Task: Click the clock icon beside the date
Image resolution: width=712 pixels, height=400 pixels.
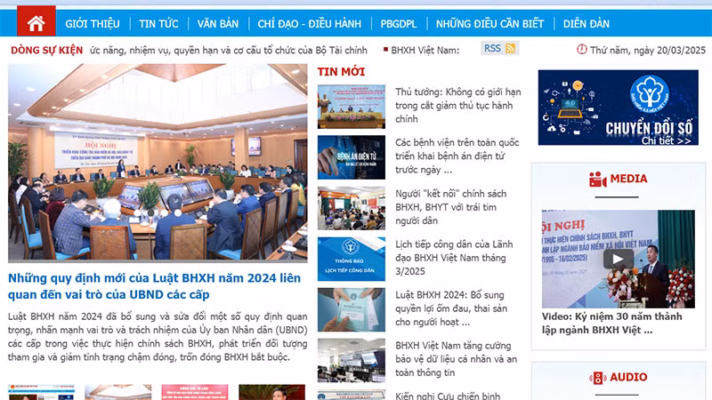Action: (582, 49)
